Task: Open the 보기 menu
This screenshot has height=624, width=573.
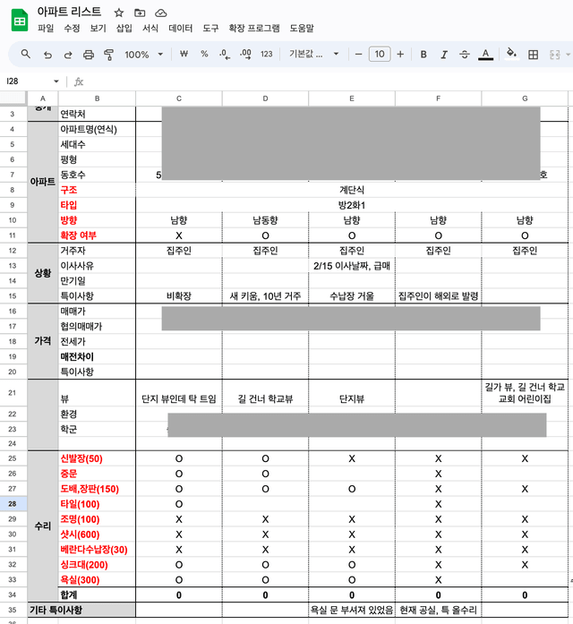Action: [x=98, y=29]
